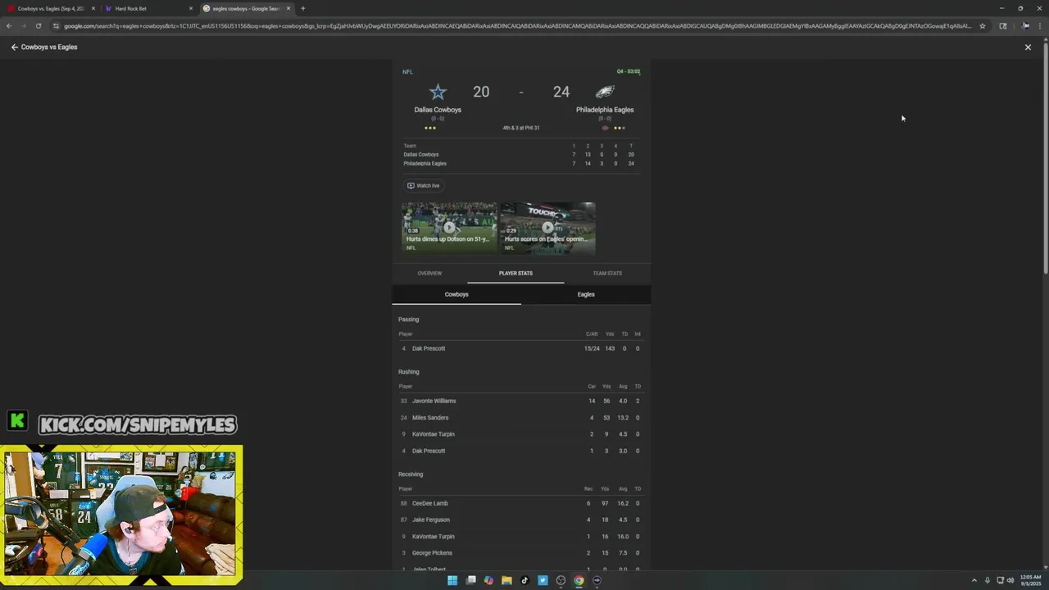
Task: Show Eagles player stats
Action: (586, 294)
